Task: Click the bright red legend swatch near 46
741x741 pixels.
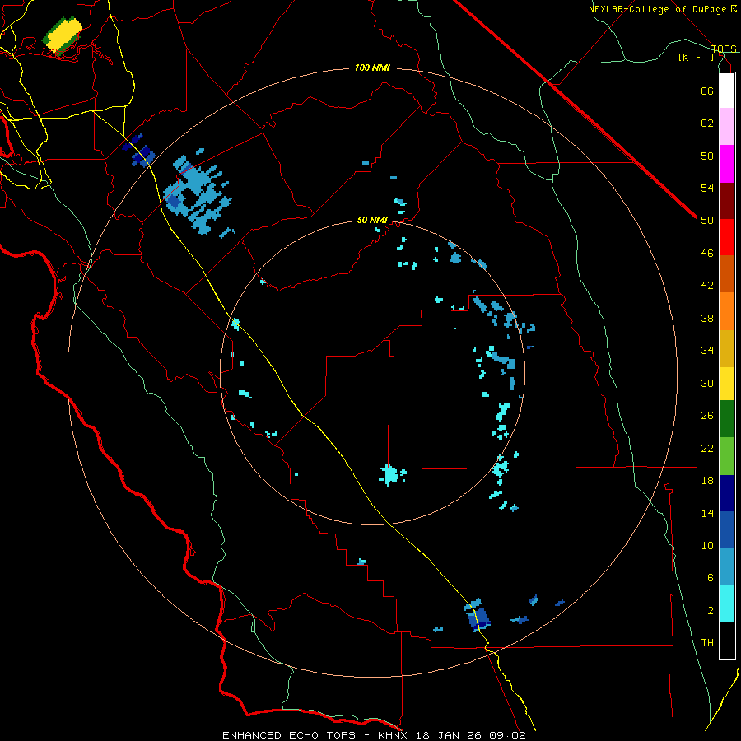Action: [727, 238]
